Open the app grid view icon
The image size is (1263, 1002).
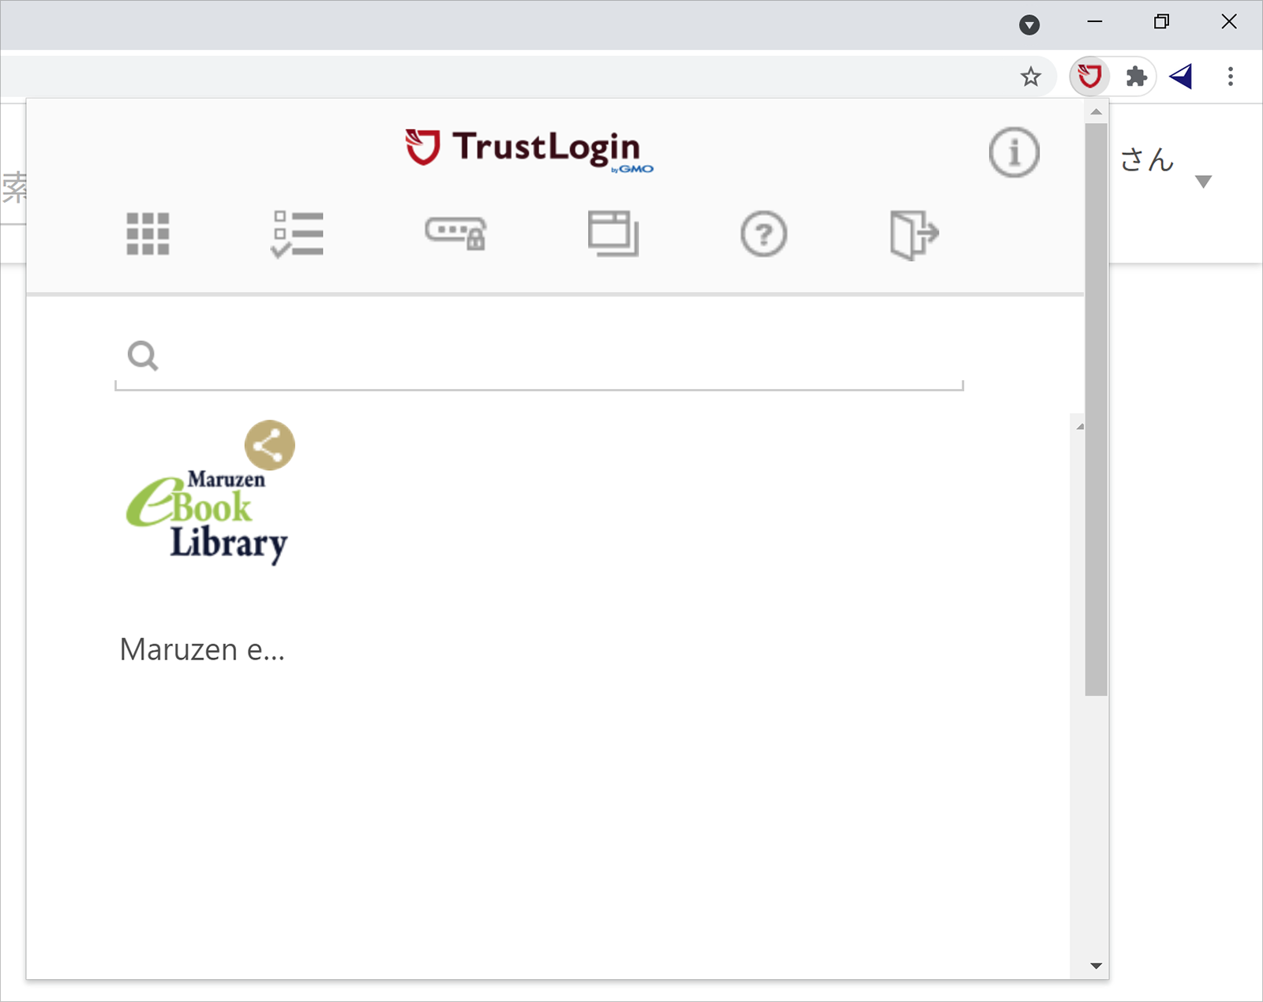tap(148, 234)
